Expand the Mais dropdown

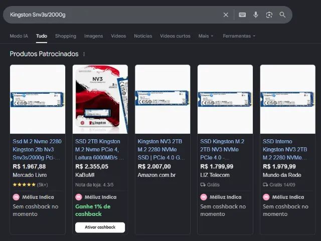[206, 36]
